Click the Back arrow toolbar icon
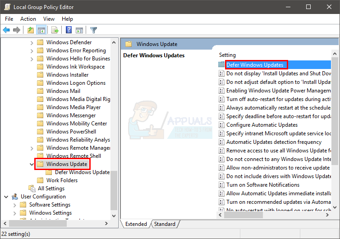Viewport: 340px width, 239px height. point(6,30)
